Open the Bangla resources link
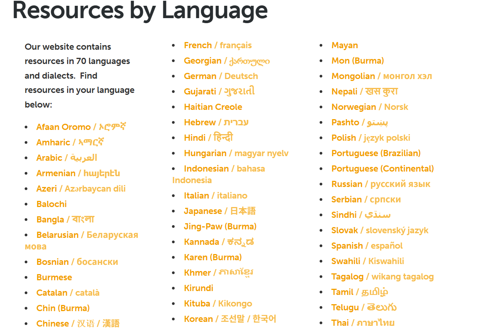 [x=65, y=219]
